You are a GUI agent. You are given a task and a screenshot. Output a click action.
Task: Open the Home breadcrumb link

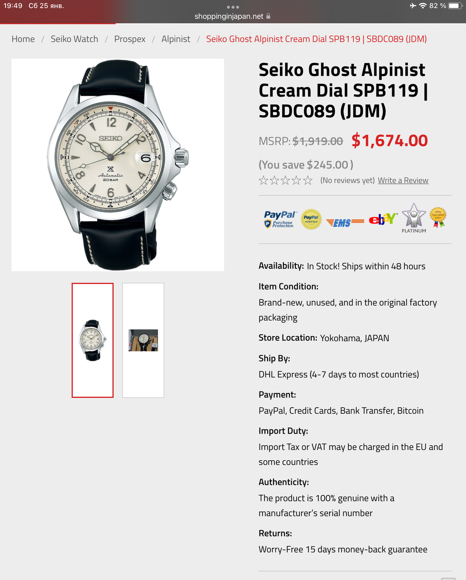click(x=23, y=39)
